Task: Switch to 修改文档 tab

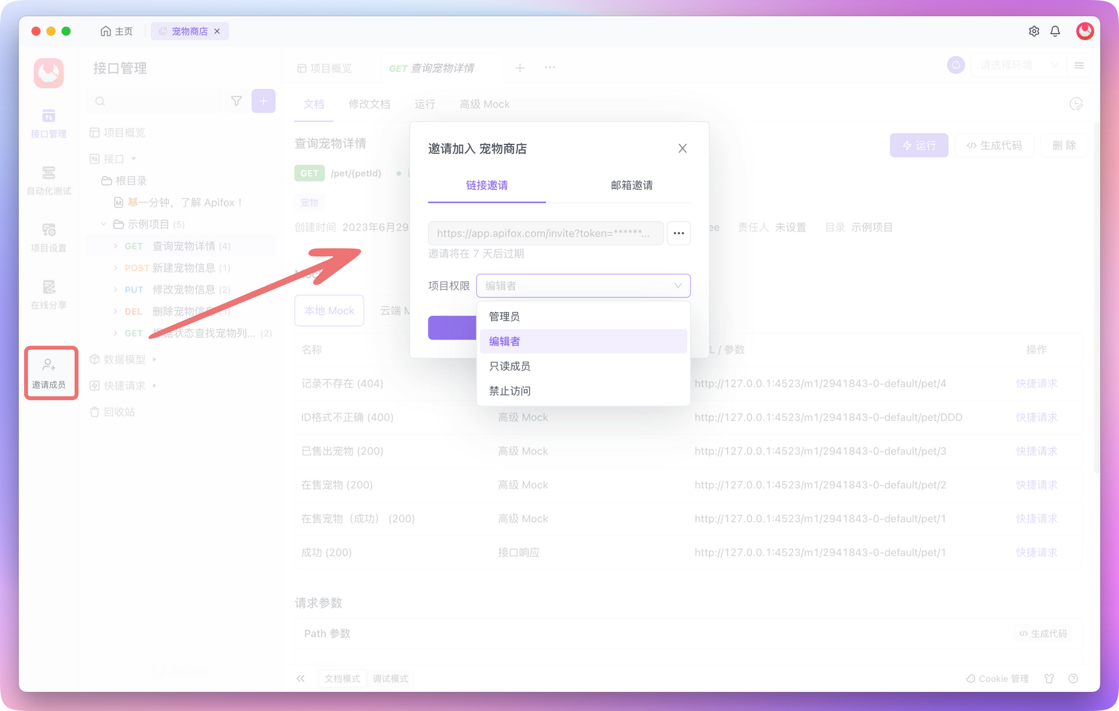Action: tap(369, 105)
